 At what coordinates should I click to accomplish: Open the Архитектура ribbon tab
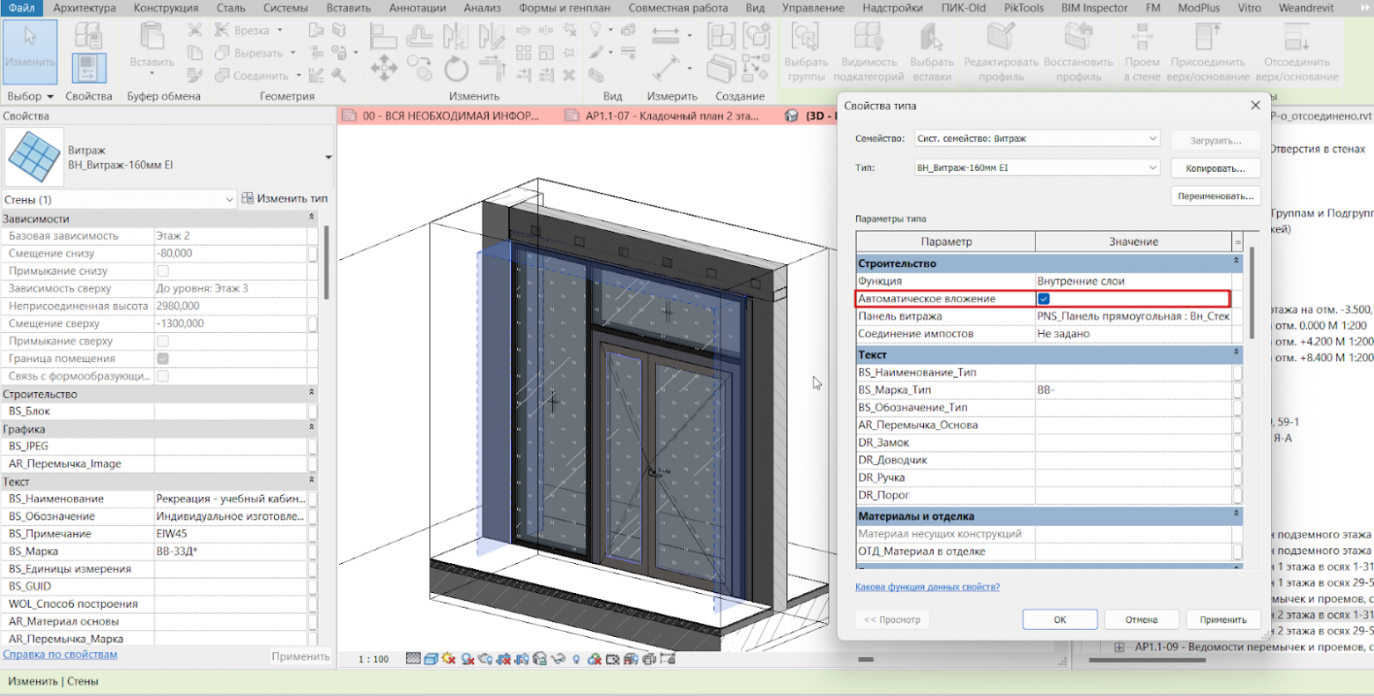point(85,8)
